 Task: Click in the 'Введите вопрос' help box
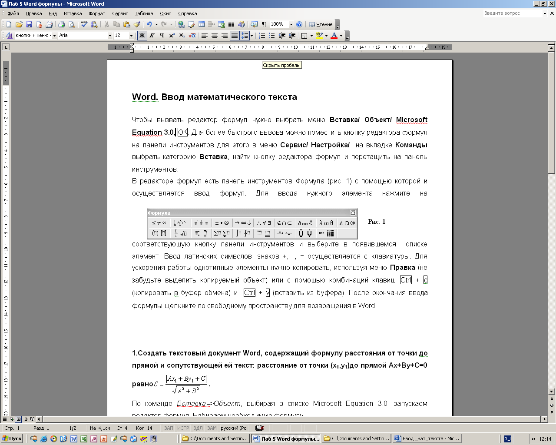pyautogui.click(x=512, y=13)
